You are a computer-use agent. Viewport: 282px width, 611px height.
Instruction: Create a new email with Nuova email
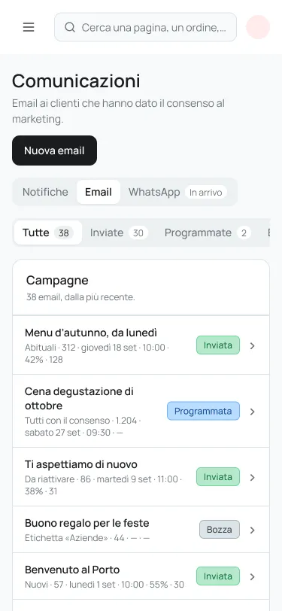55,150
